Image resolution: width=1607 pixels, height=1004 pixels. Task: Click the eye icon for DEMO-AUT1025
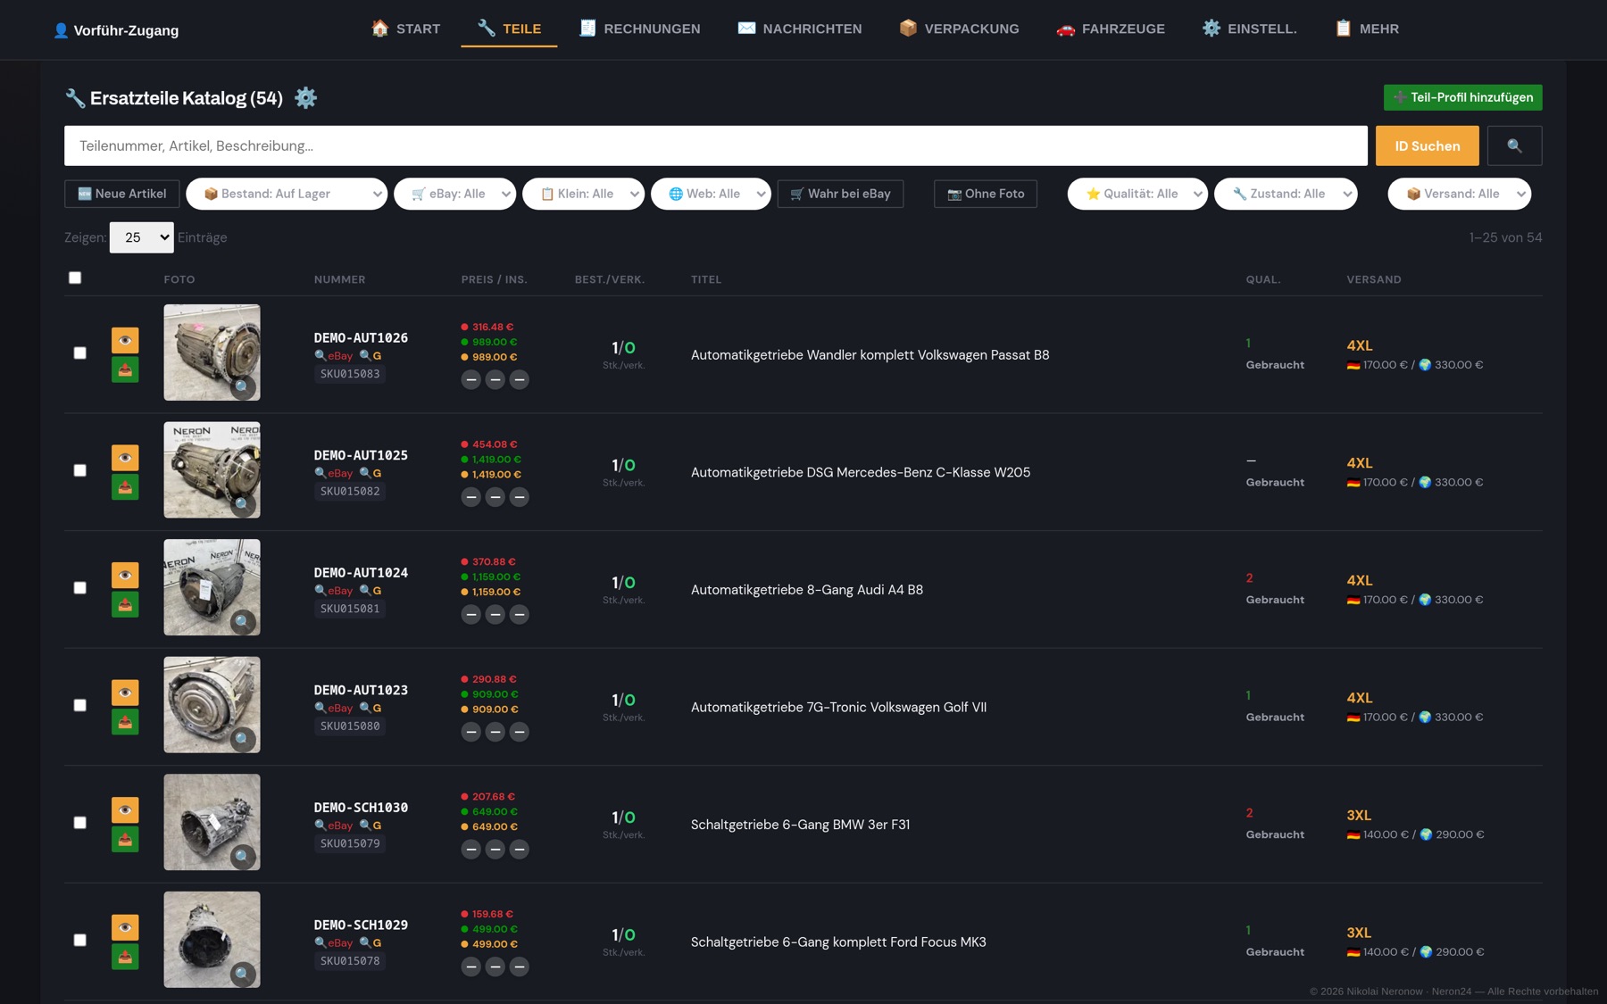[125, 458]
